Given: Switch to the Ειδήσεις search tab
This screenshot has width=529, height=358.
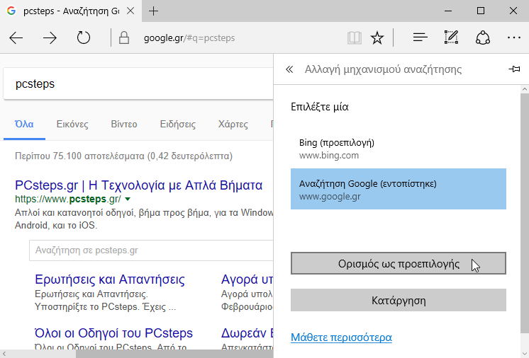Looking at the screenshot, I should click(178, 124).
